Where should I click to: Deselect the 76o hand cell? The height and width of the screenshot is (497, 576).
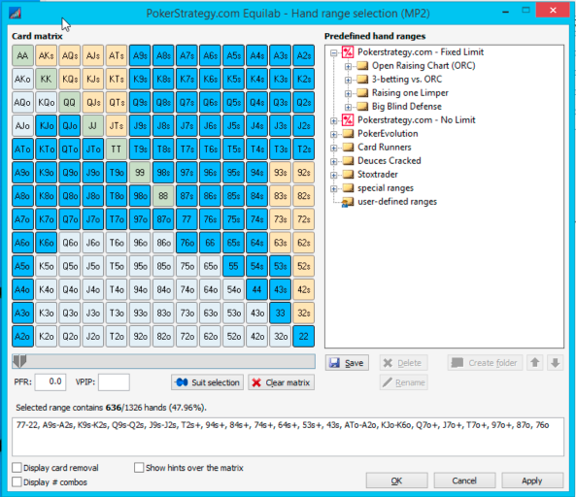[x=186, y=243]
